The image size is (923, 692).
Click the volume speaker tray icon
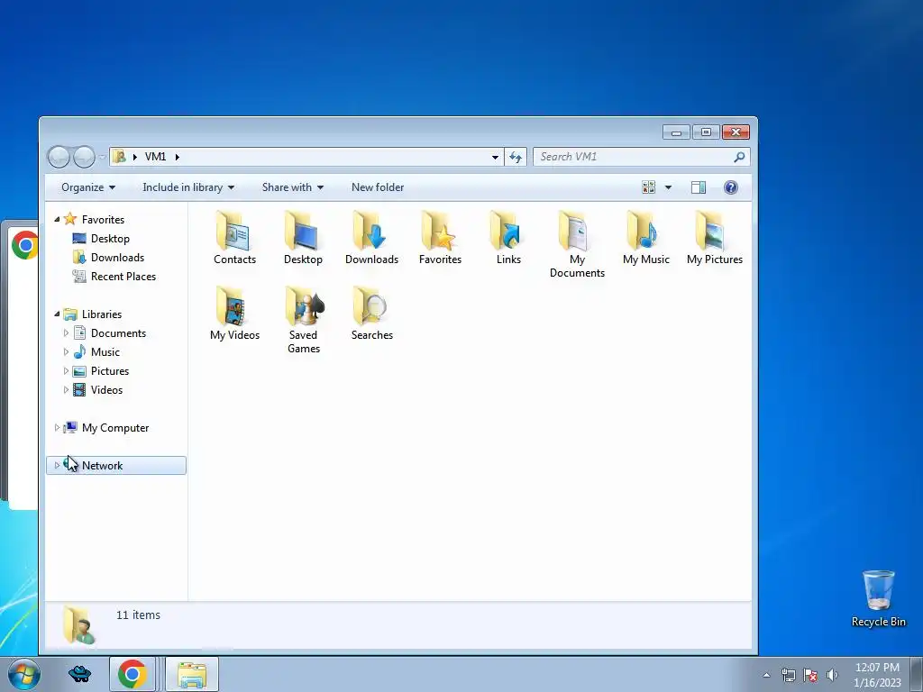[x=832, y=675]
